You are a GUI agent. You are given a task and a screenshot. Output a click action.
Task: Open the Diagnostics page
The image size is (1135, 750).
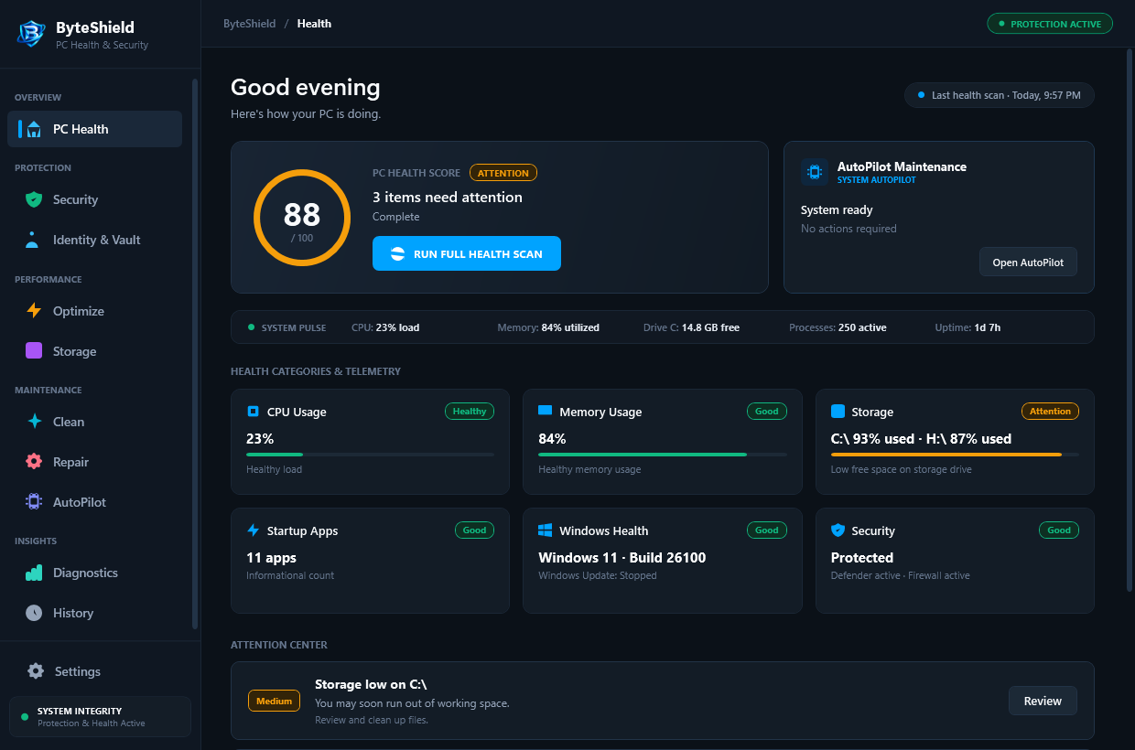click(x=95, y=573)
